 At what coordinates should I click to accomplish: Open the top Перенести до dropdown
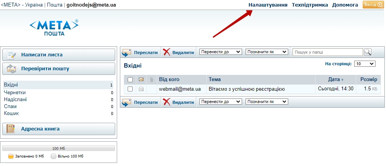point(221,52)
